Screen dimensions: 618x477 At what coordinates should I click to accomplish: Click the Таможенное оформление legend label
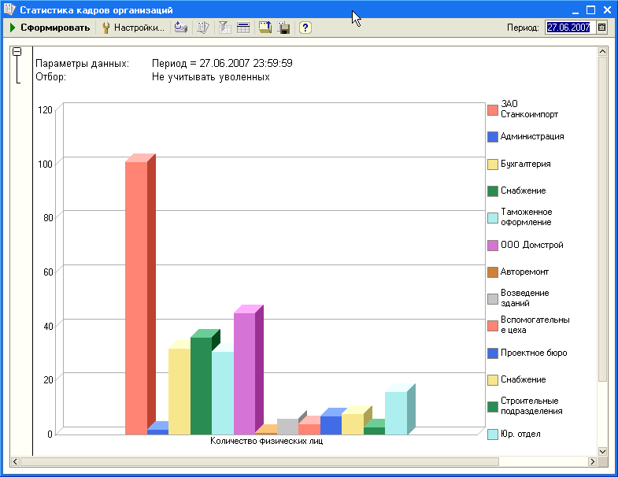(526, 216)
